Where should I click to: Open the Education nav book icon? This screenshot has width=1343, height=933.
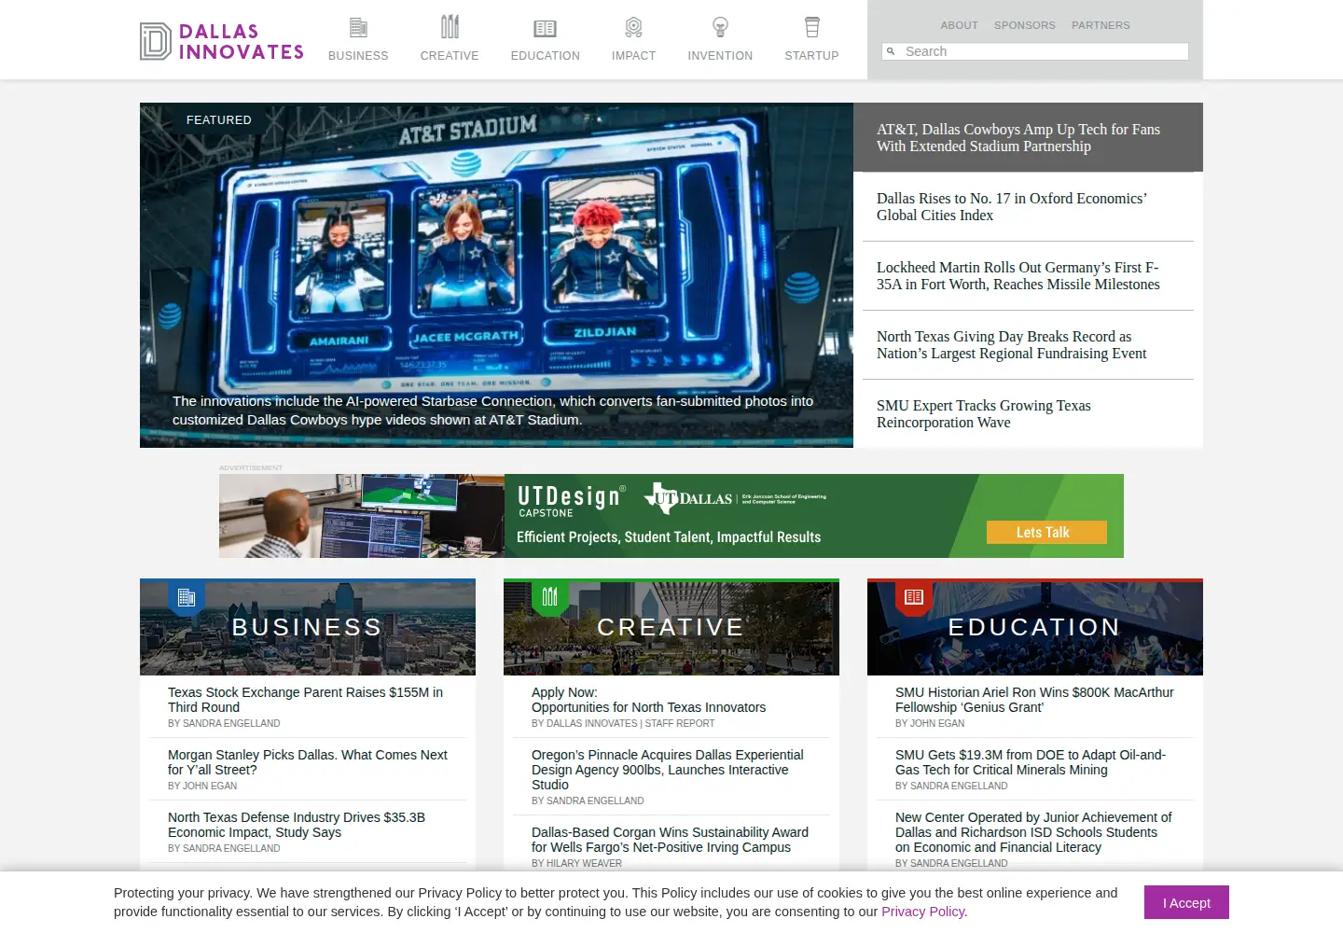(x=545, y=28)
